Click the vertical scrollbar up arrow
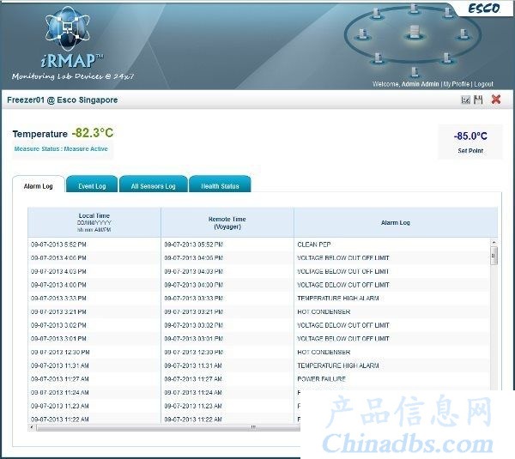This screenshot has width=515, height=459. coord(494,242)
